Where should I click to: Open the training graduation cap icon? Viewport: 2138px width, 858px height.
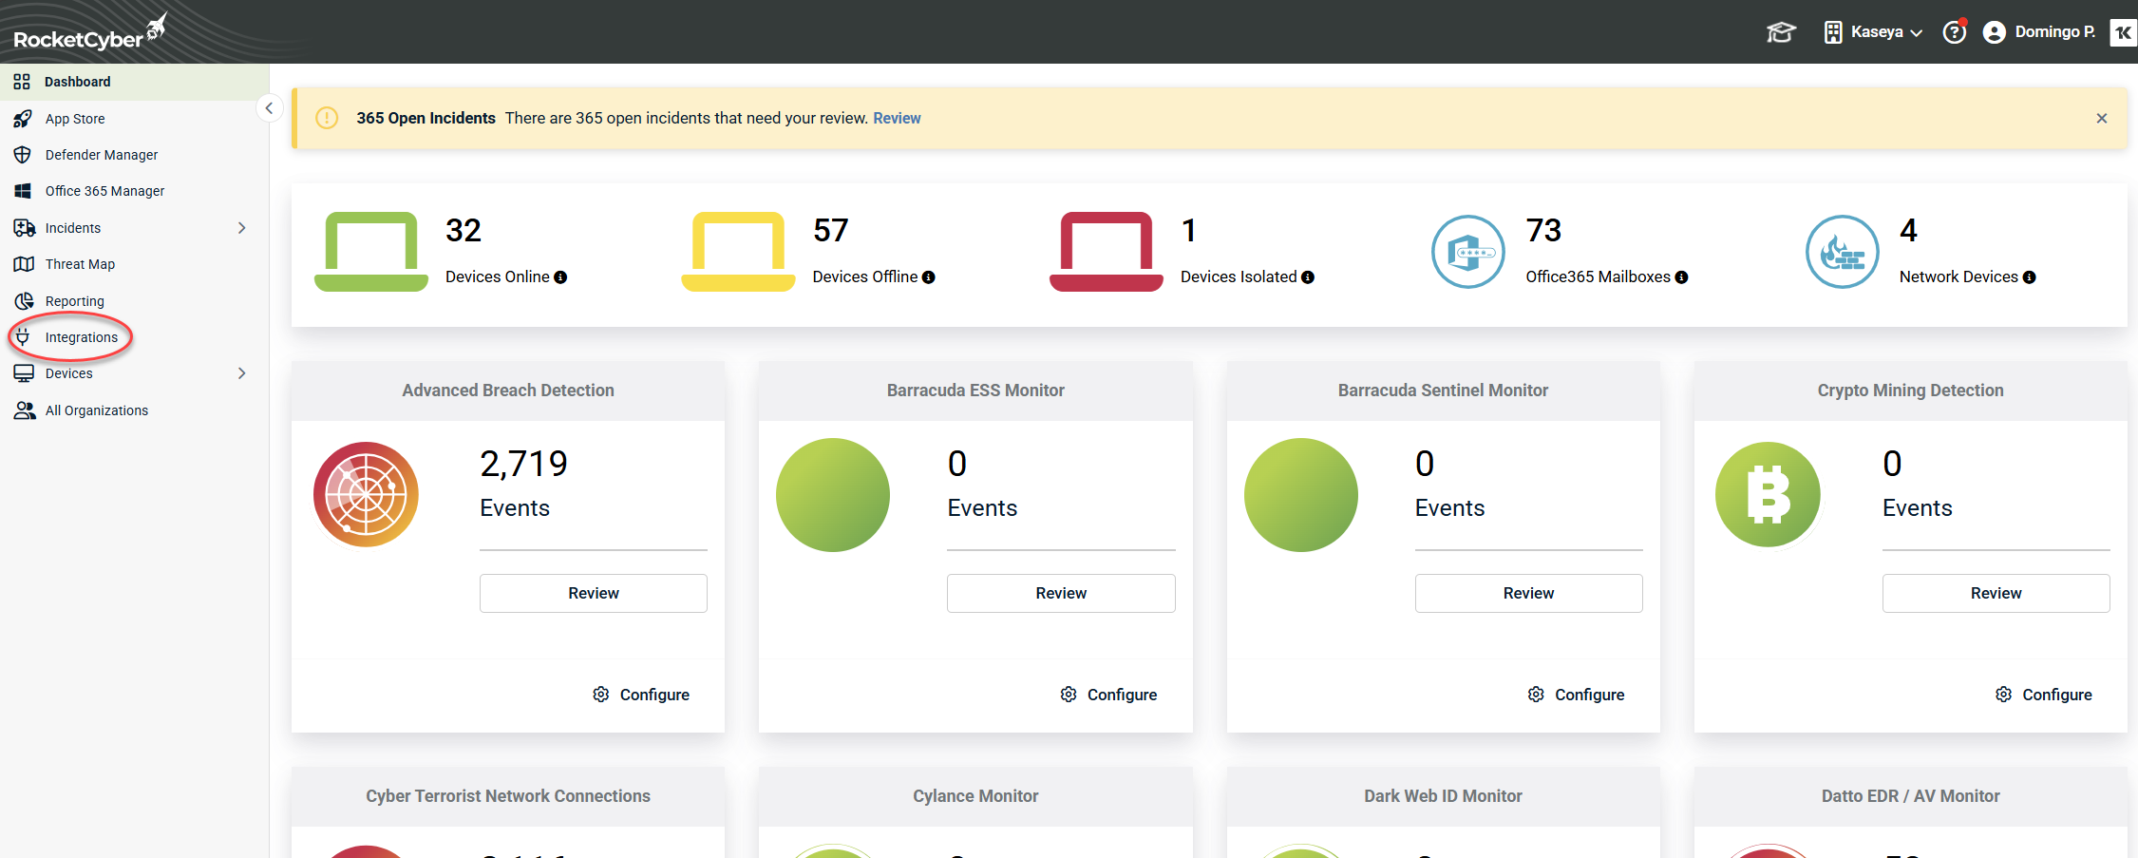pos(1780,32)
